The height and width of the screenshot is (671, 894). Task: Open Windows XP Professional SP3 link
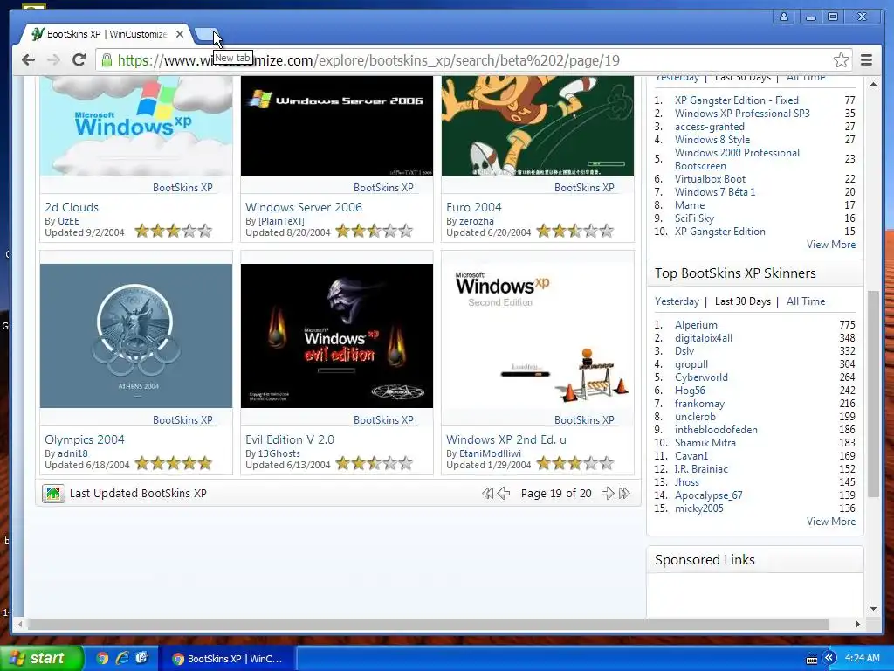[742, 114]
